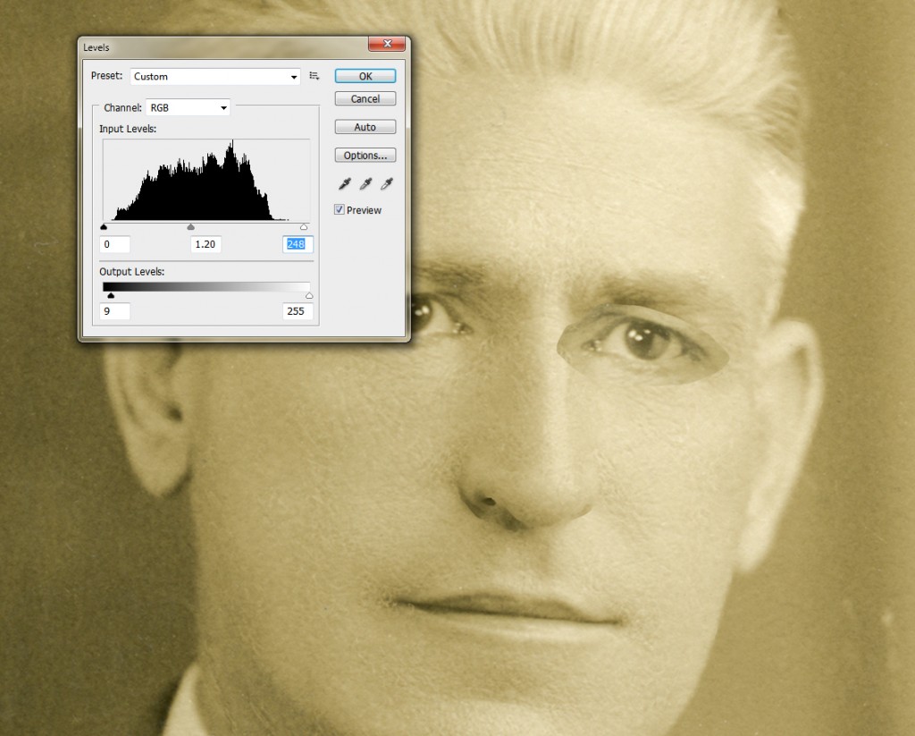Select the gray point eyedropper
The width and height of the screenshot is (915, 736).
pyautogui.click(x=365, y=184)
